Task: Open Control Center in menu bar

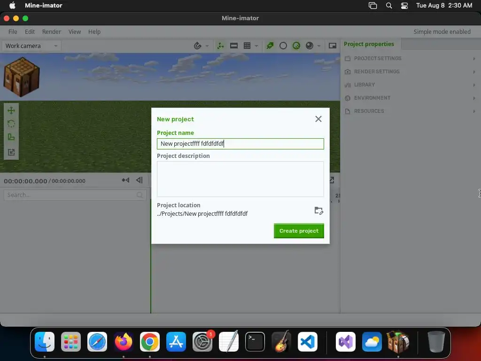Action: (404, 6)
